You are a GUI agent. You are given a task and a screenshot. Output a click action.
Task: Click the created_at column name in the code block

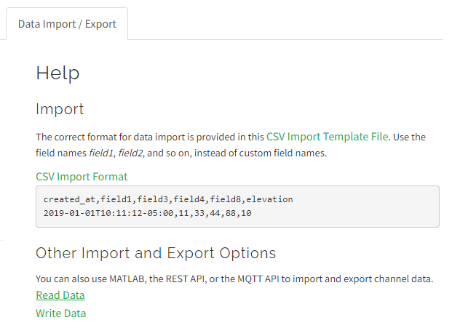click(x=70, y=199)
